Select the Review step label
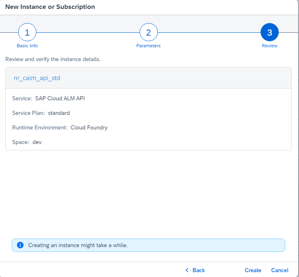Image resolution: width=299 pixels, height=277 pixels. click(269, 46)
